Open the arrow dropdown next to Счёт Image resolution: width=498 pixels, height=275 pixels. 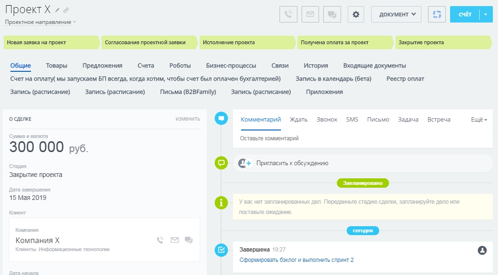tap(486, 14)
